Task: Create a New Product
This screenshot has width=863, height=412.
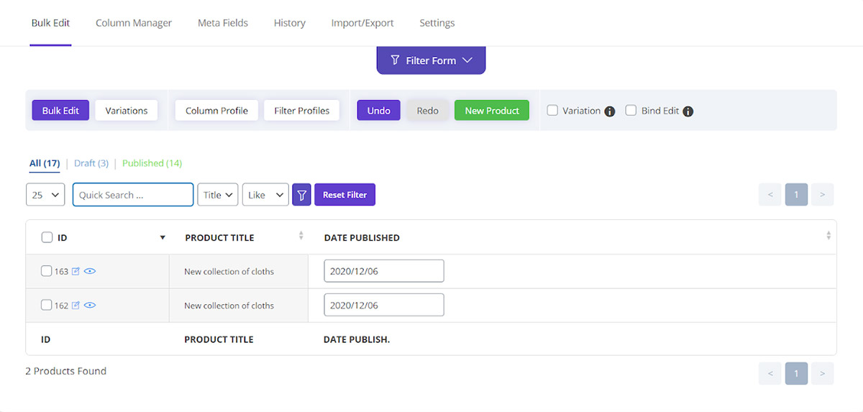Action: click(492, 111)
